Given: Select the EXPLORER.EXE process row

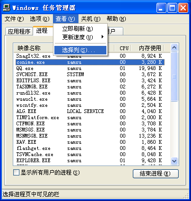Looking at the screenshot, I should (90, 160).
